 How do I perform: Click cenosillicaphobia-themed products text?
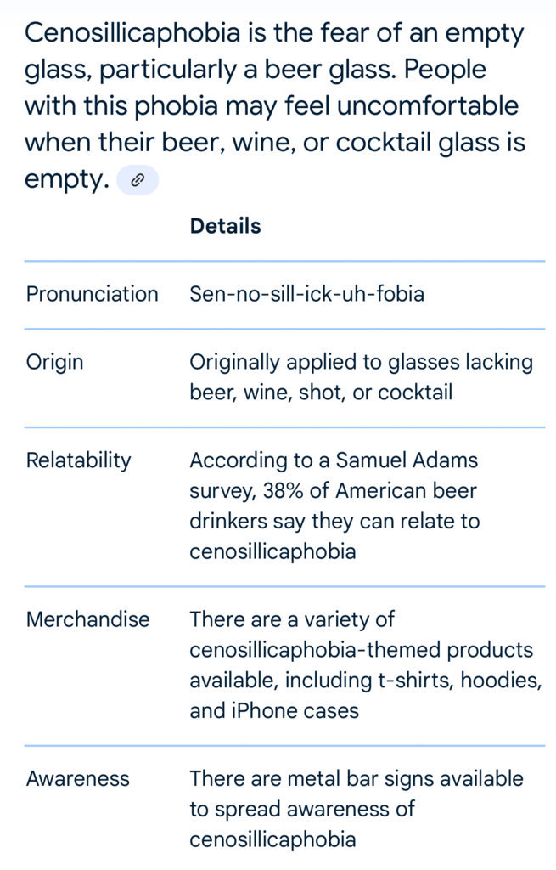coord(361,650)
